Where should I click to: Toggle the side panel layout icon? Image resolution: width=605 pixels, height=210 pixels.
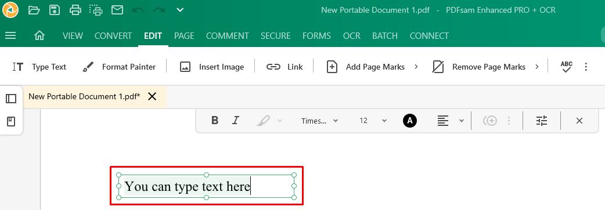point(11,99)
